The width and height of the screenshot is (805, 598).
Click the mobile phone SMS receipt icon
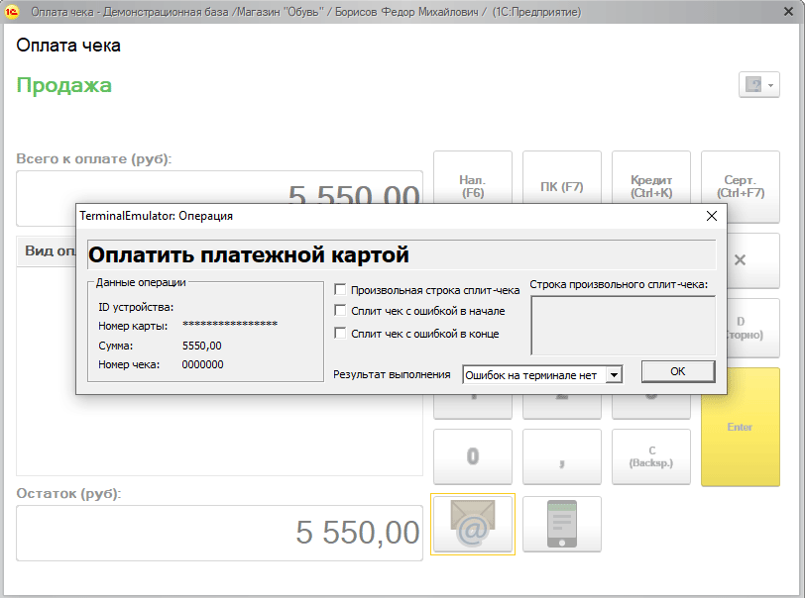pos(561,524)
